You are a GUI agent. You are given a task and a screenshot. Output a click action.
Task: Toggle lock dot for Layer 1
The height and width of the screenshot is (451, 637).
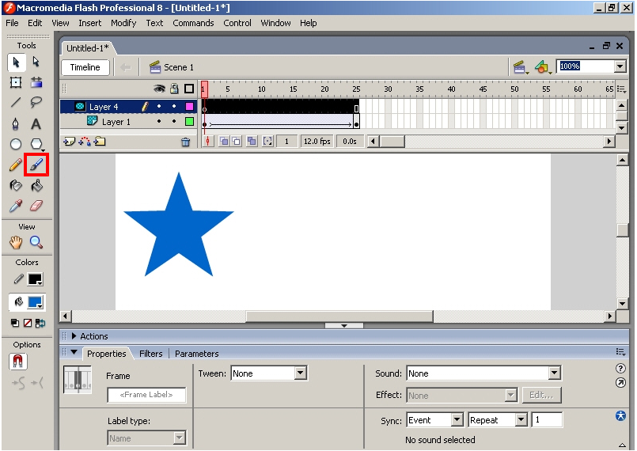[174, 122]
